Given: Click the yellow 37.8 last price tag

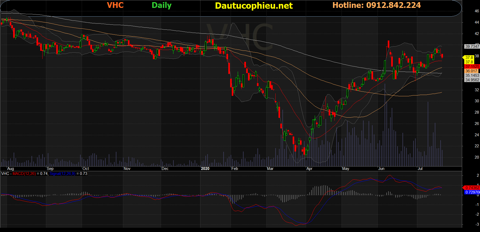Looking at the screenshot, I should click(469, 57).
